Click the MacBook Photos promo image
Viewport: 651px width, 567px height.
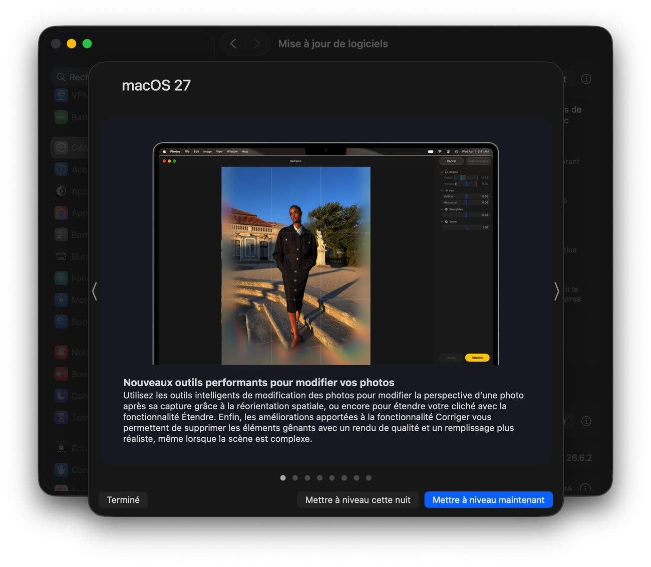click(x=325, y=254)
